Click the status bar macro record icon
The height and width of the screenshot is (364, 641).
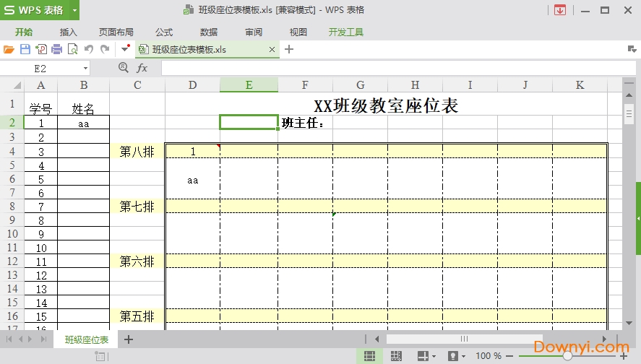100,357
